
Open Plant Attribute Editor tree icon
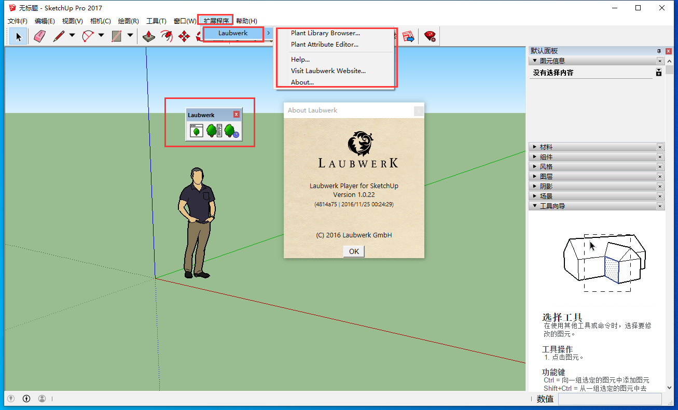coord(214,131)
